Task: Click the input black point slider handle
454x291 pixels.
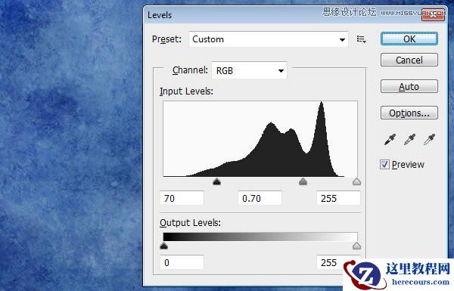Action: click(217, 181)
